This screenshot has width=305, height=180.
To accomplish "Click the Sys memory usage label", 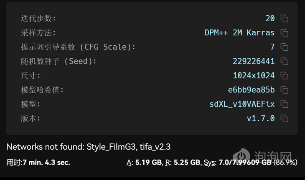I will coord(251,163).
